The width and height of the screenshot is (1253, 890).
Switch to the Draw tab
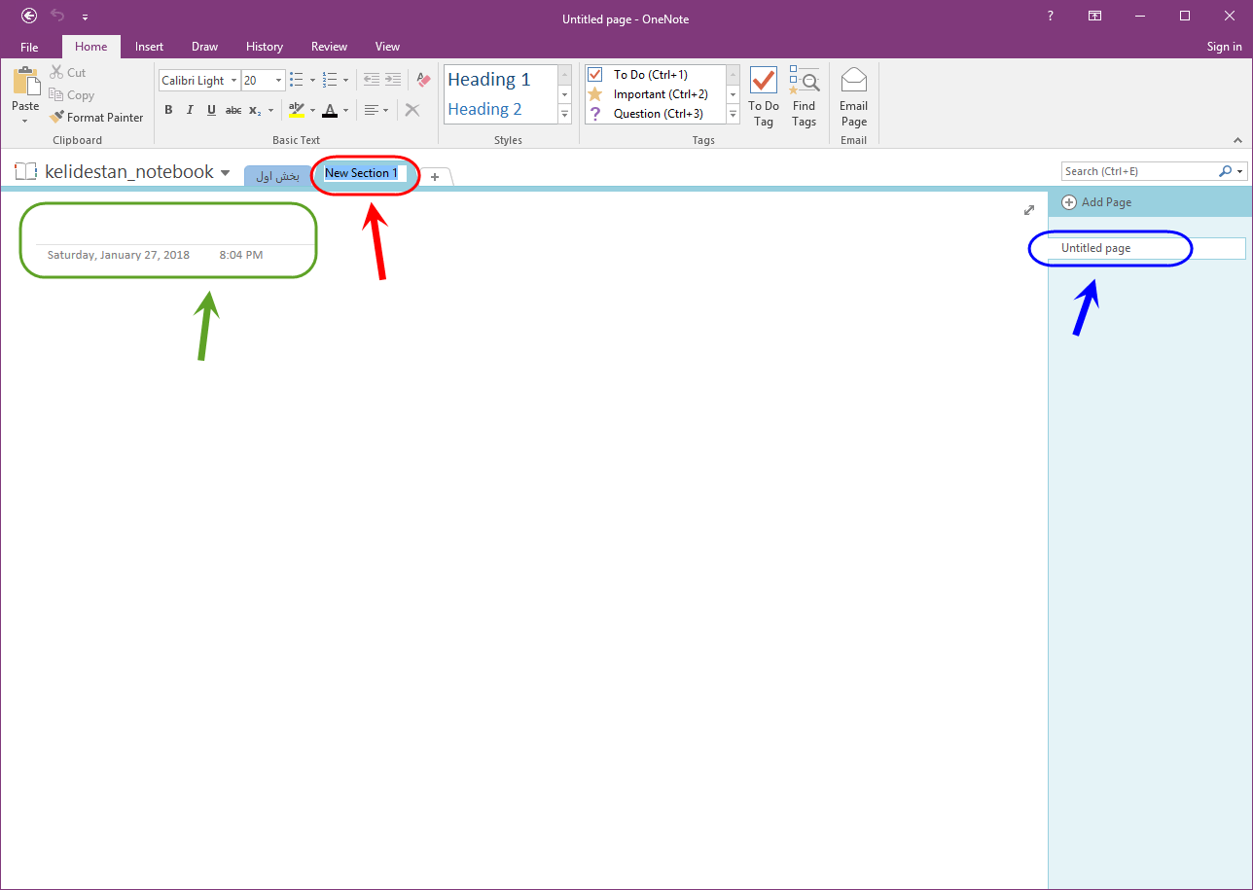tap(204, 47)
